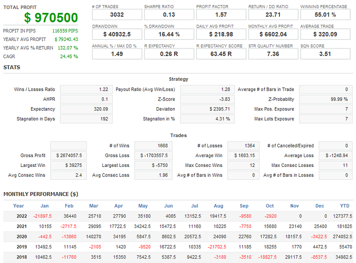The width and height of the screenshot is (356, 263).
Task: Select the Largest Win field $ 39275
Action: coord(69,166)
